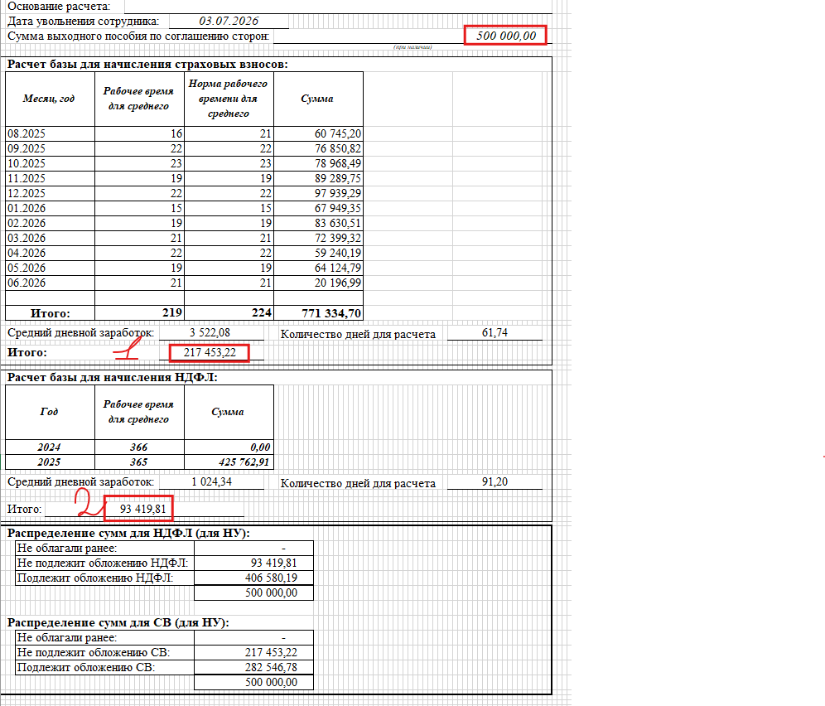Viewport: 825px width, 706px height.
Task: Click the 'Норма рабочего времени для среднего' header
Action: 229,99
